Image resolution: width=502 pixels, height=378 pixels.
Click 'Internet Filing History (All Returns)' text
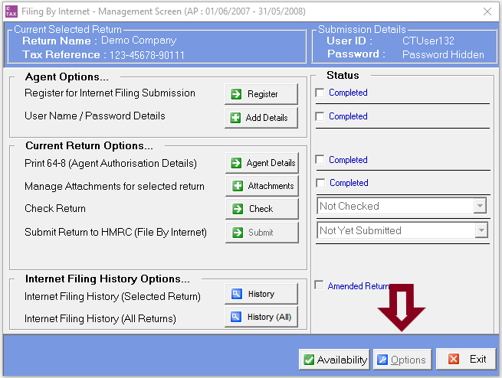point(100,318)
